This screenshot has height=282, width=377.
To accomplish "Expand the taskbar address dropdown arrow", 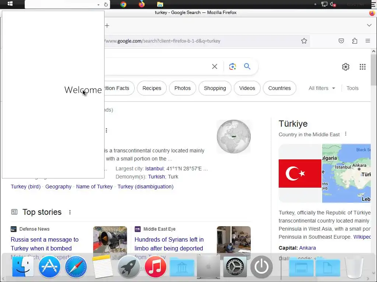I will (x=98, y=5).
